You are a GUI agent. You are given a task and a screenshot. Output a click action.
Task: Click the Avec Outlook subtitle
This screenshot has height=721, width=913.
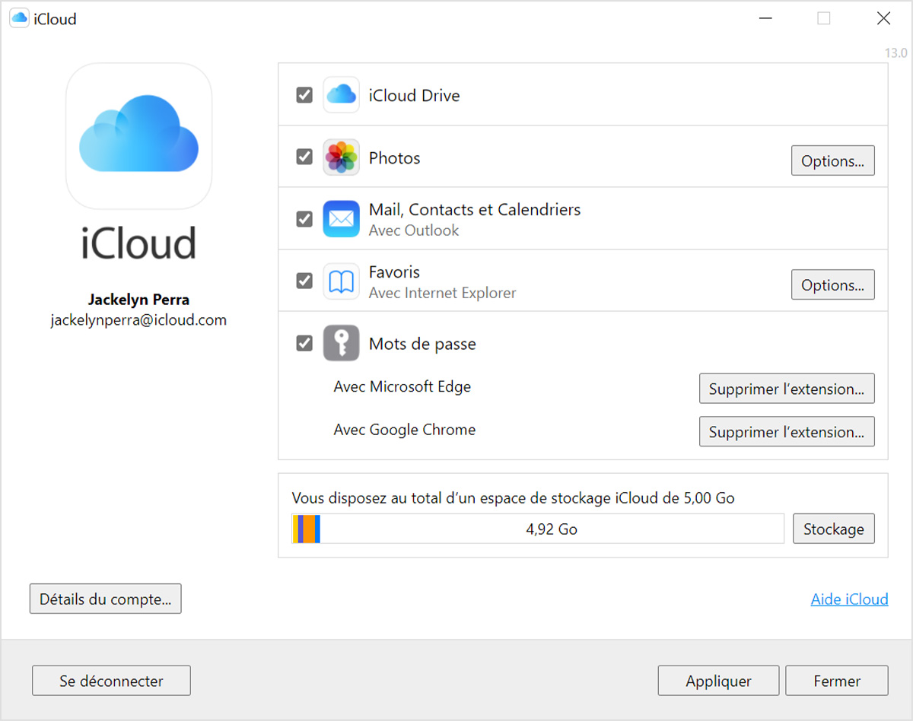[x=414, y=230]
